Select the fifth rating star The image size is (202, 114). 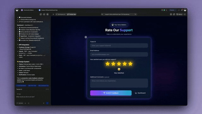(130, 64)
